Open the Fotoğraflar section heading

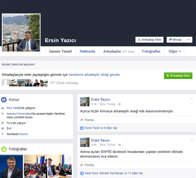pyautogui.click(x=18, y=149)
